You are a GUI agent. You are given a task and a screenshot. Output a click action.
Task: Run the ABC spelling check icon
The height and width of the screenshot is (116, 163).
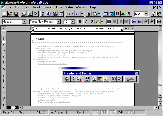(x=36, y=14)
